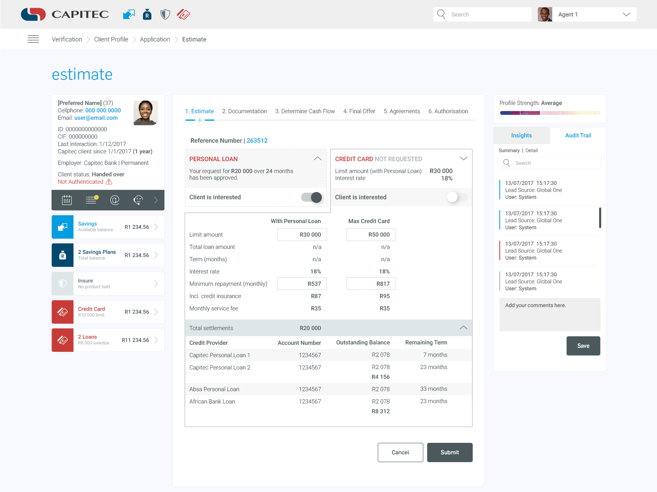Go to Verification breadcrumb
Screen dimensions: 657x492
pos(67,39)
